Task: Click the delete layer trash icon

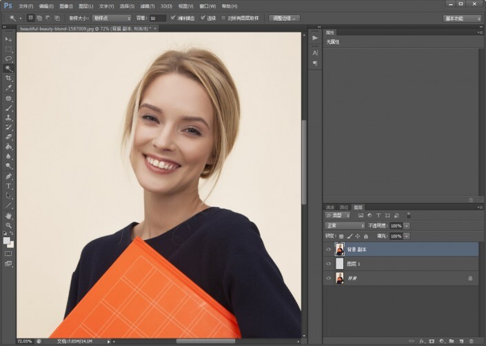Action: 472,341
